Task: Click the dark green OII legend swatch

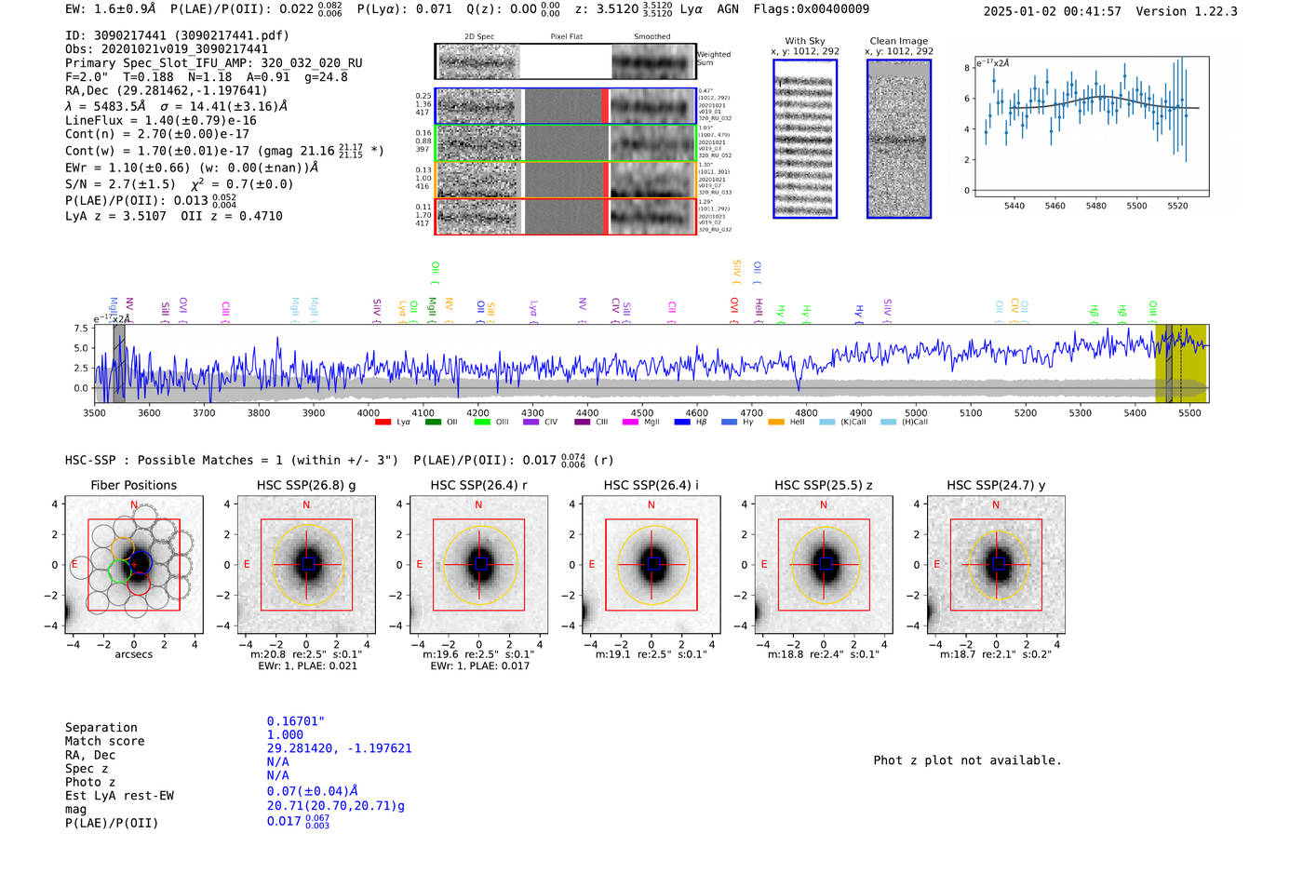Action: (433, 423)
